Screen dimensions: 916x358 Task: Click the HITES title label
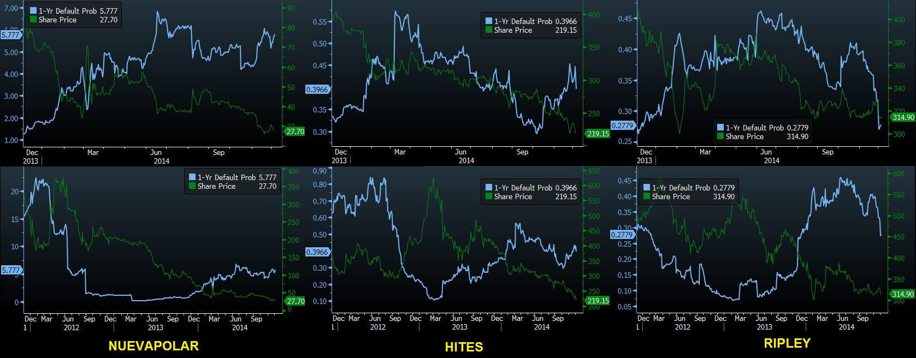(x=464, y=347)
